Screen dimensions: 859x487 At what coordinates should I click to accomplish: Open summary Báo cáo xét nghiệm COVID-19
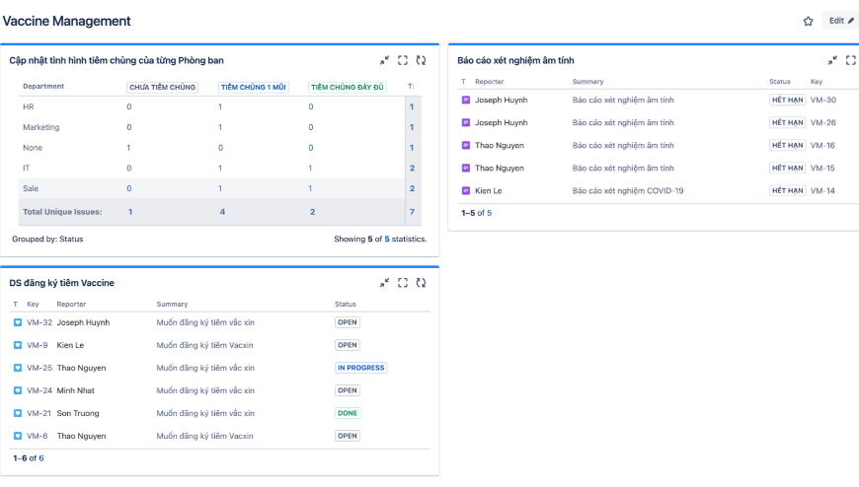tap(628, 190)
